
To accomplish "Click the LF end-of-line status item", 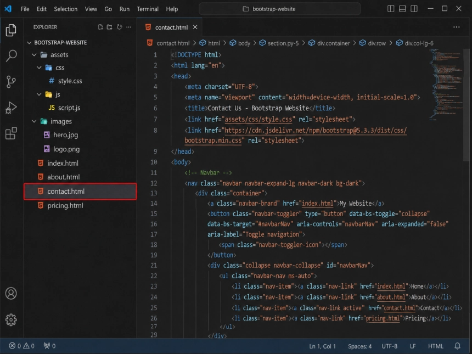I will (413, 346).
